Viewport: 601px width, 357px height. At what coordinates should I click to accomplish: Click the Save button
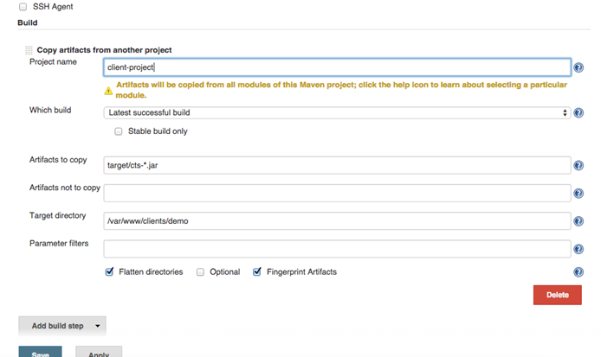40,353
